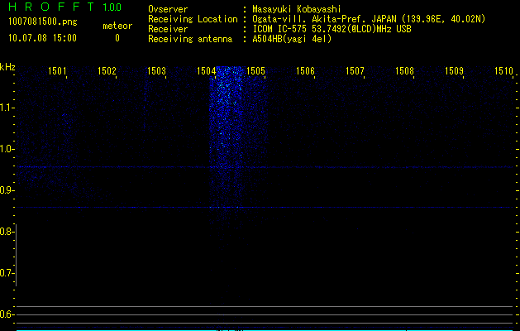Click the name Masayuki Kobayashi
This screenshot has width=520, height=331.
point(297,9)
